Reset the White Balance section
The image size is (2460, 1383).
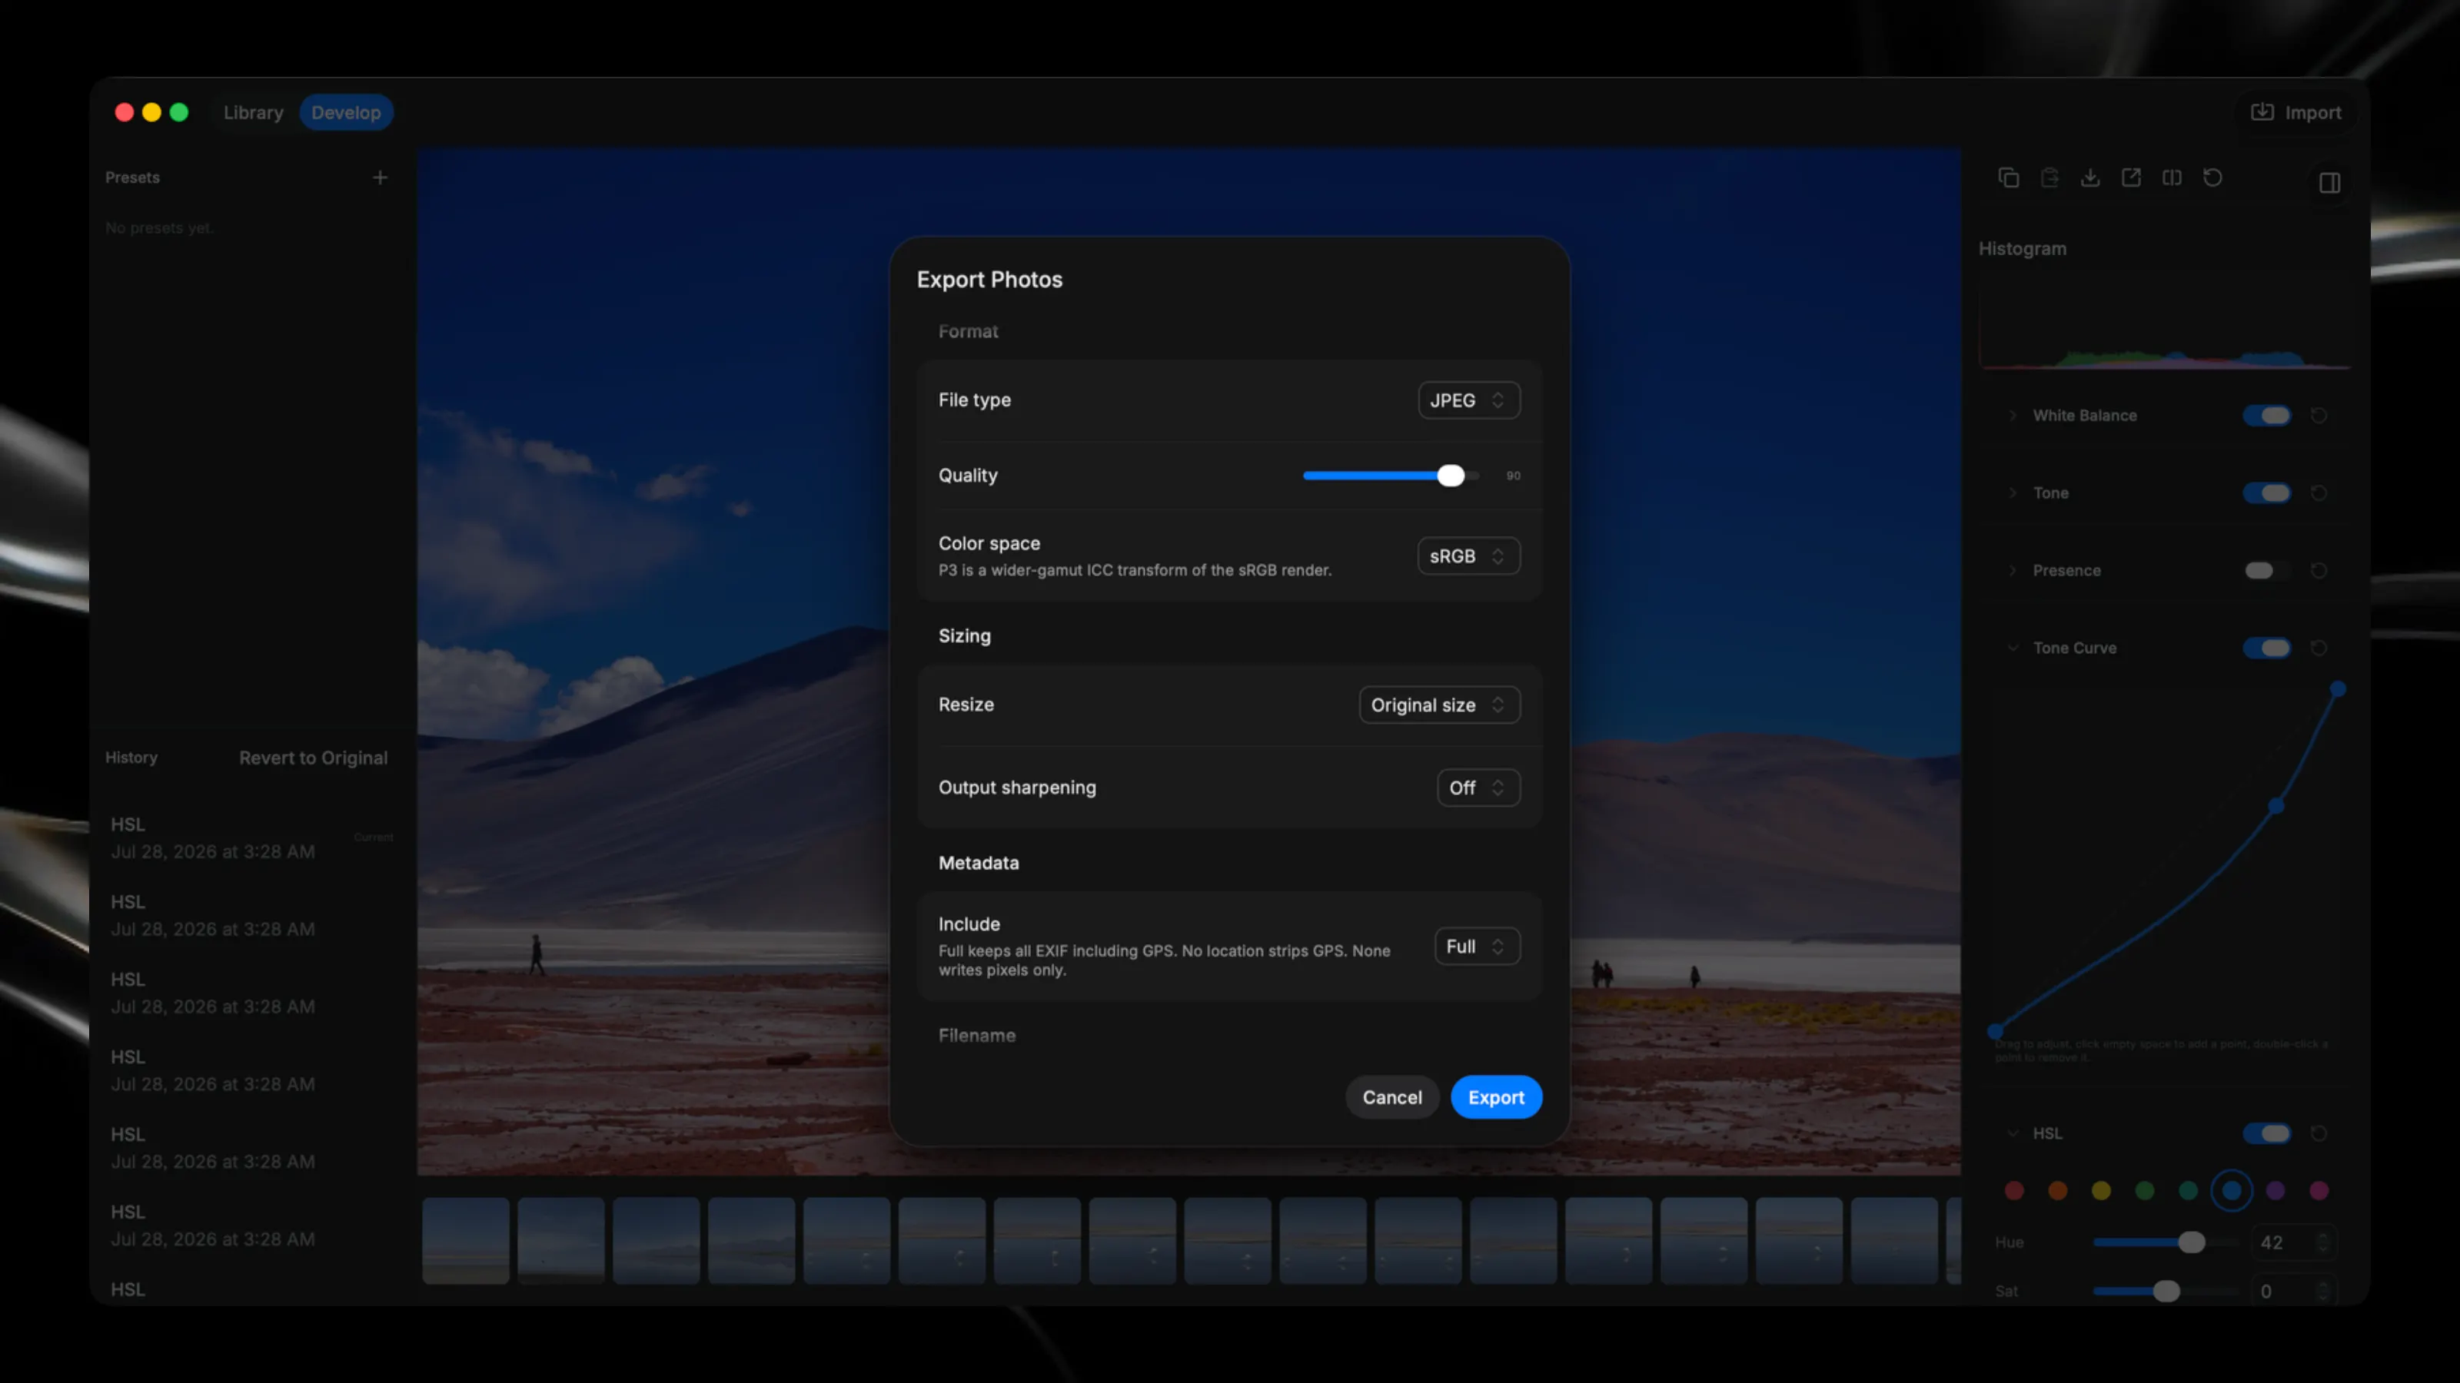coord(2319,415)
